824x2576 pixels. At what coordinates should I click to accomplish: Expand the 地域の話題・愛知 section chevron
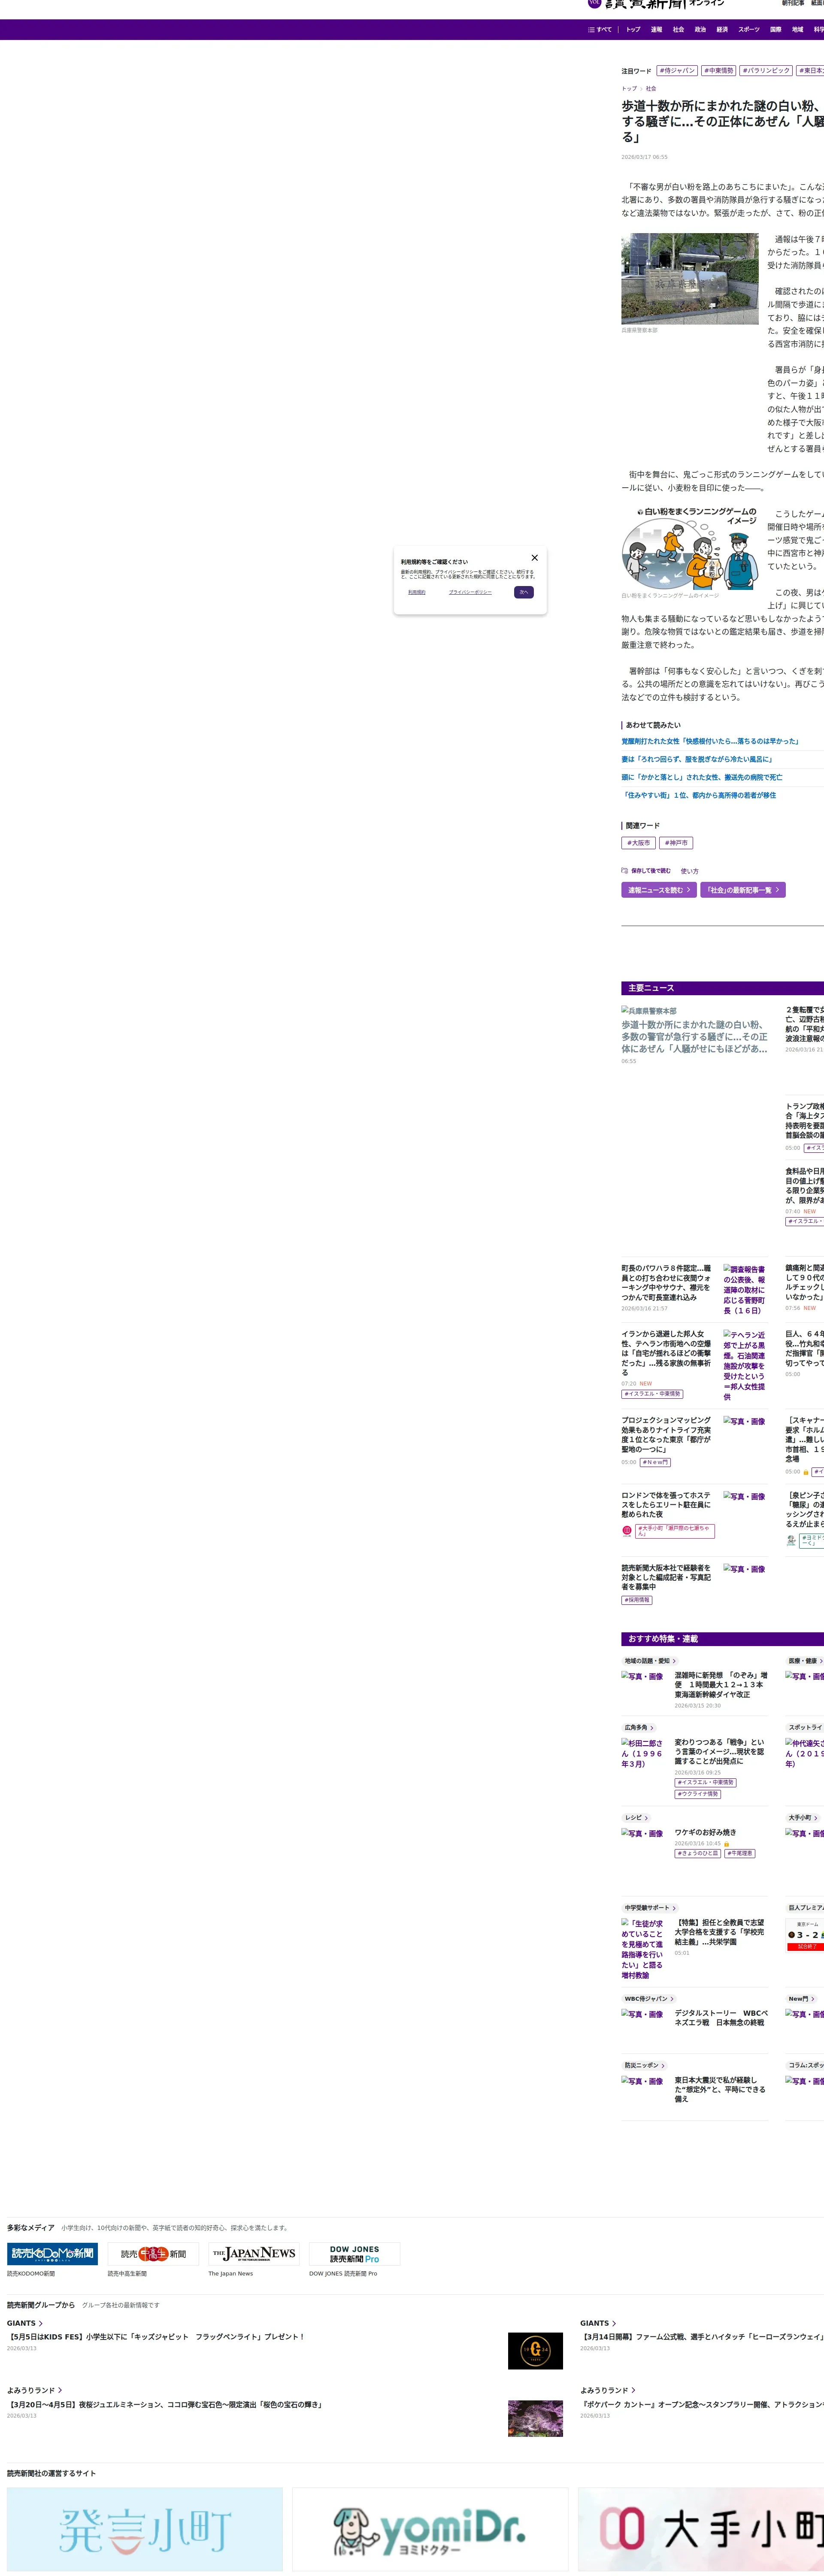tap(674, 1661)
